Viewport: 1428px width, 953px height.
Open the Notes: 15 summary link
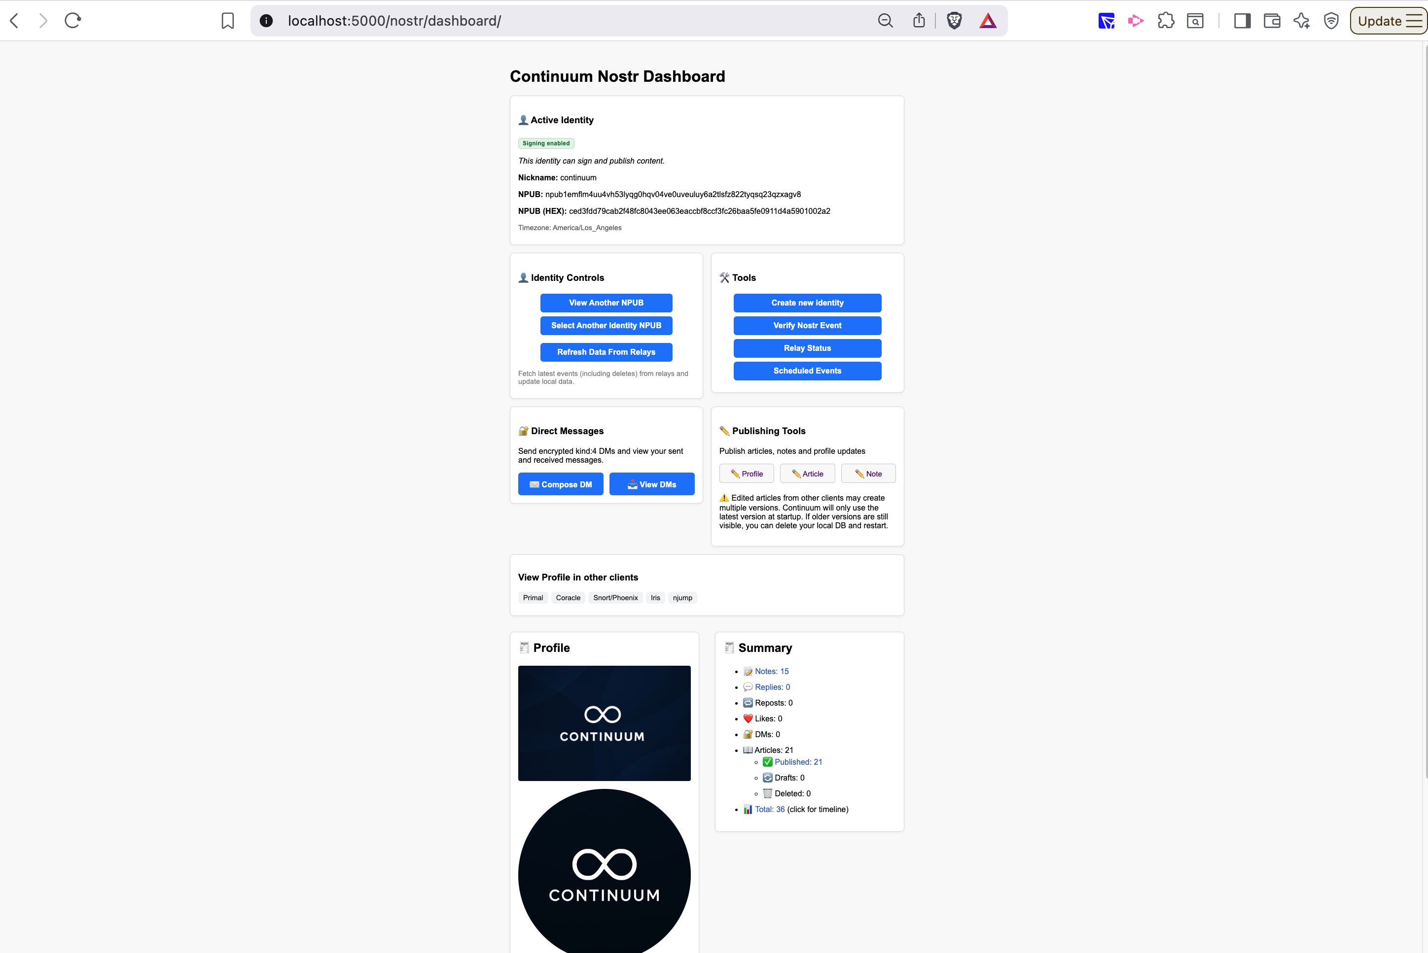pyautogui.click(x=771, y=672)
